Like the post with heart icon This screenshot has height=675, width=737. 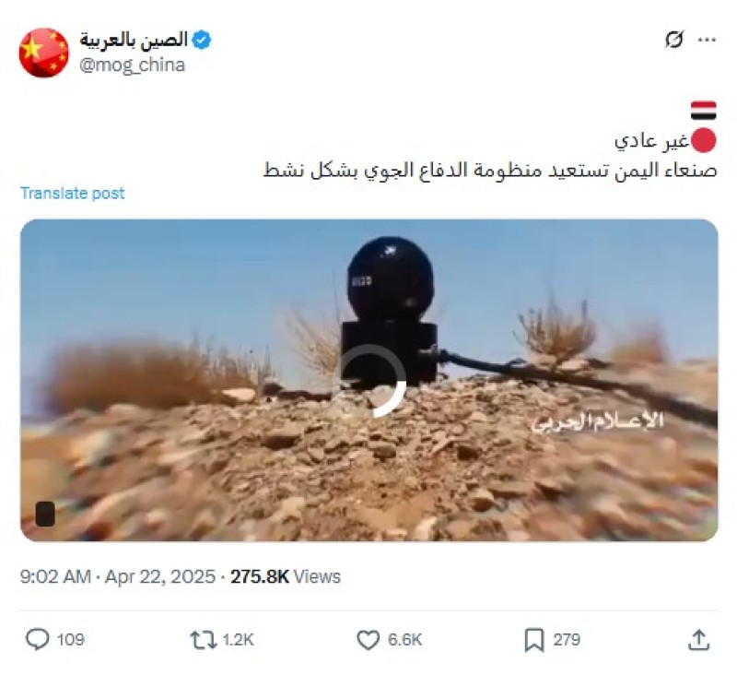[368, 640]
